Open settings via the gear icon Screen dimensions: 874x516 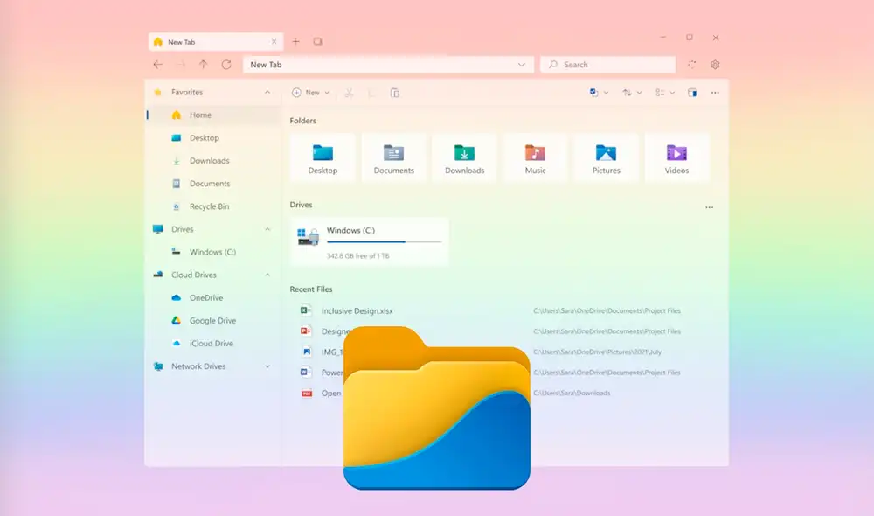715,65
